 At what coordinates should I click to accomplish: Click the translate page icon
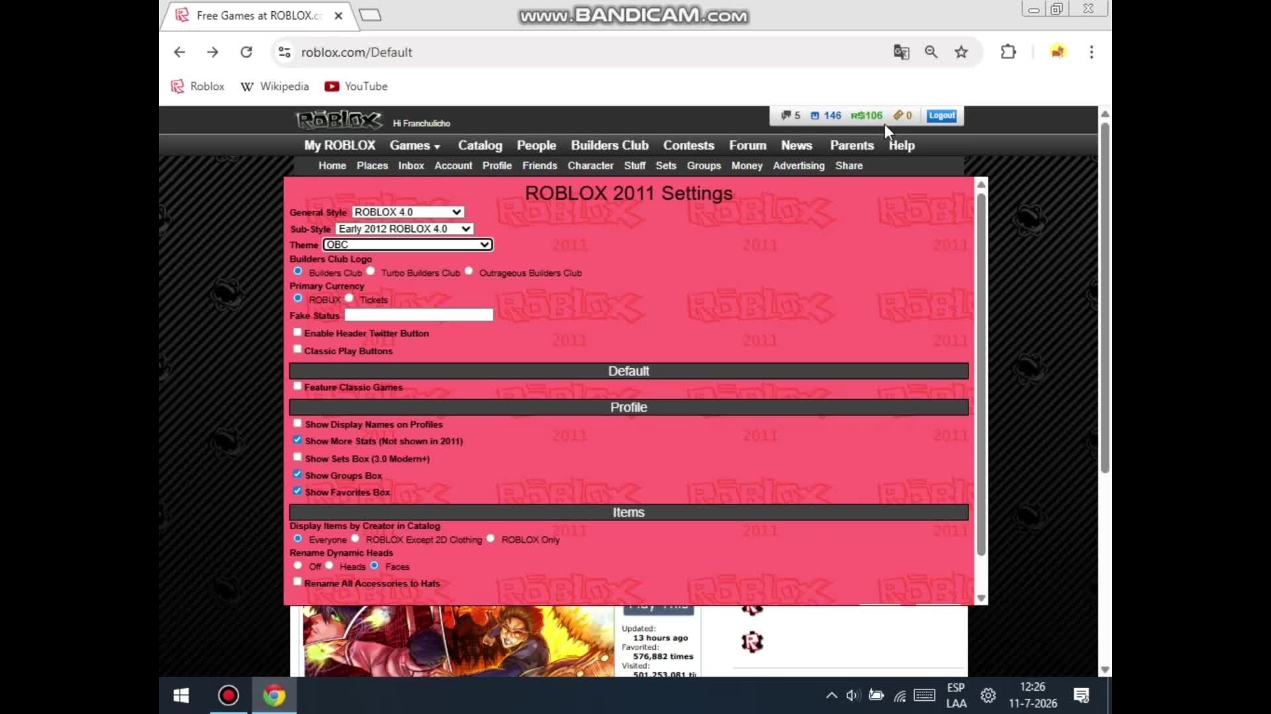901,52
